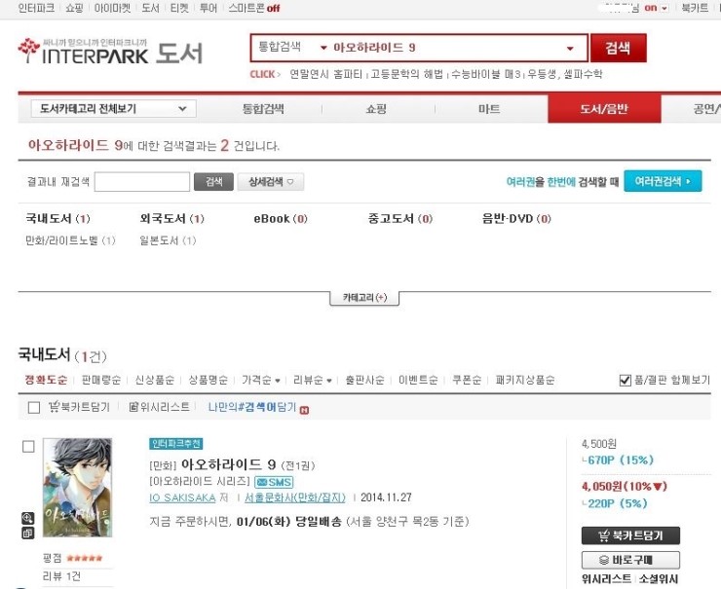Viewport: 721px width, 589px height.
Task: Focus the 결과내 재검색 input field
Action: coord(142,182)
